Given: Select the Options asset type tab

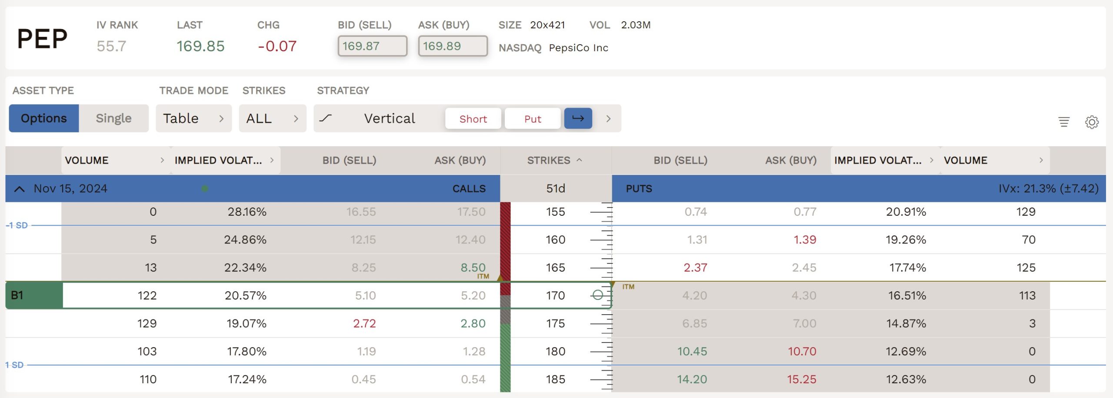Looking at the screenshot, I should (x=44, y=118).
